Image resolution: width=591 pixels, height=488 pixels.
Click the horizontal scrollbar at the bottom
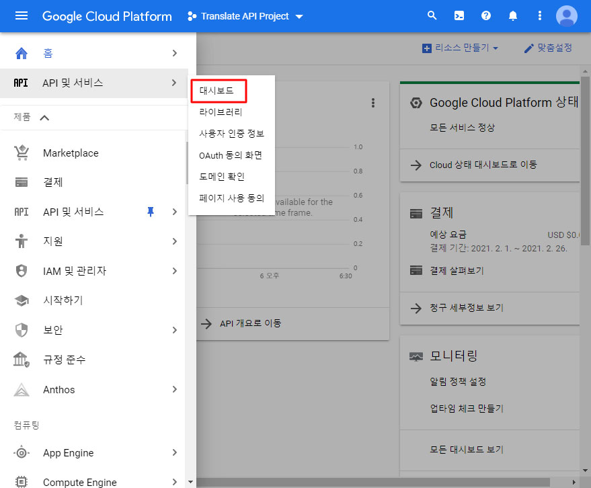click(x=372, y=482)
